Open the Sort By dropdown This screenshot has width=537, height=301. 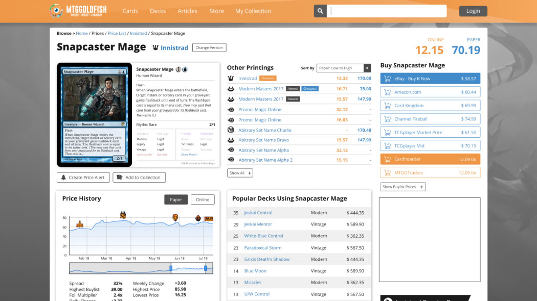pos(344,68)
